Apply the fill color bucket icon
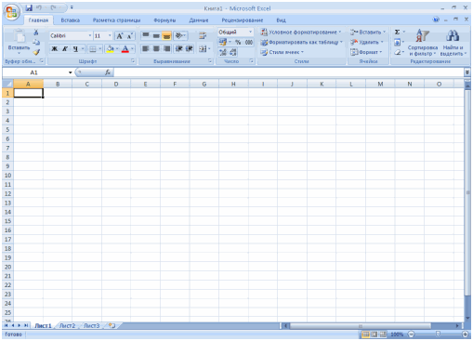The image size is (473, 341). tap(110, 49)
